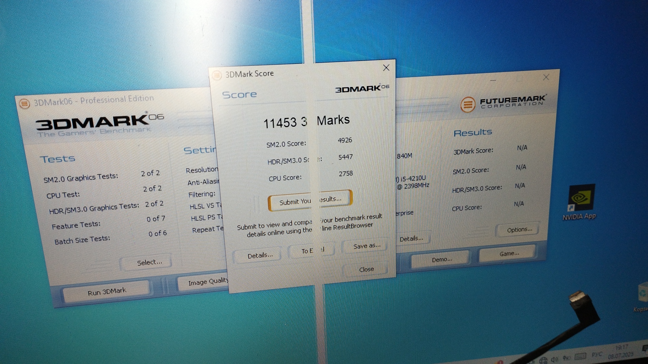648x364 pixels.
Task: Click the 3DMark06 main window title icon
Action: click(24, 103)
